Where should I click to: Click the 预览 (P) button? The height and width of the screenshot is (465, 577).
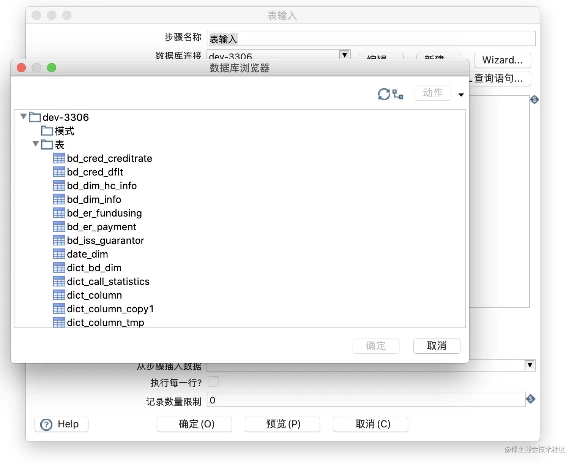coord(282,424)
